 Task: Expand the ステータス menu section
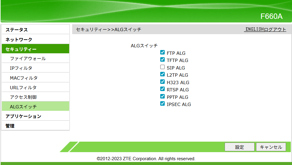16,30
